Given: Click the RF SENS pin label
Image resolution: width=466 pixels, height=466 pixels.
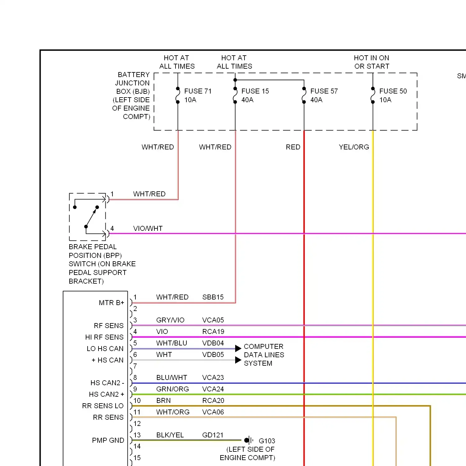Looking at the screenshot, I should point(109,326).
